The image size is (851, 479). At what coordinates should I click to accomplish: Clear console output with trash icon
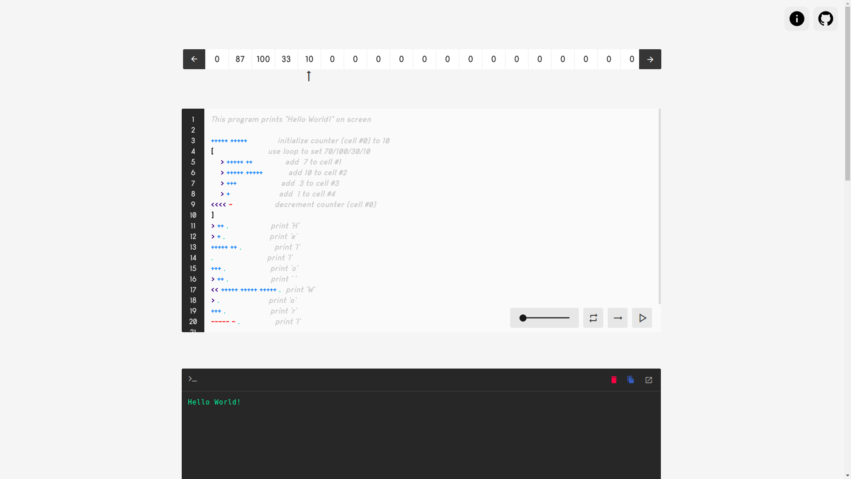tap(614, 380)
